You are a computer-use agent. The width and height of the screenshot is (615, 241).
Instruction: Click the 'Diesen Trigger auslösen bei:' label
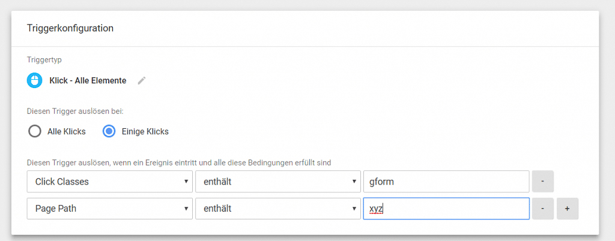(75, 111)
